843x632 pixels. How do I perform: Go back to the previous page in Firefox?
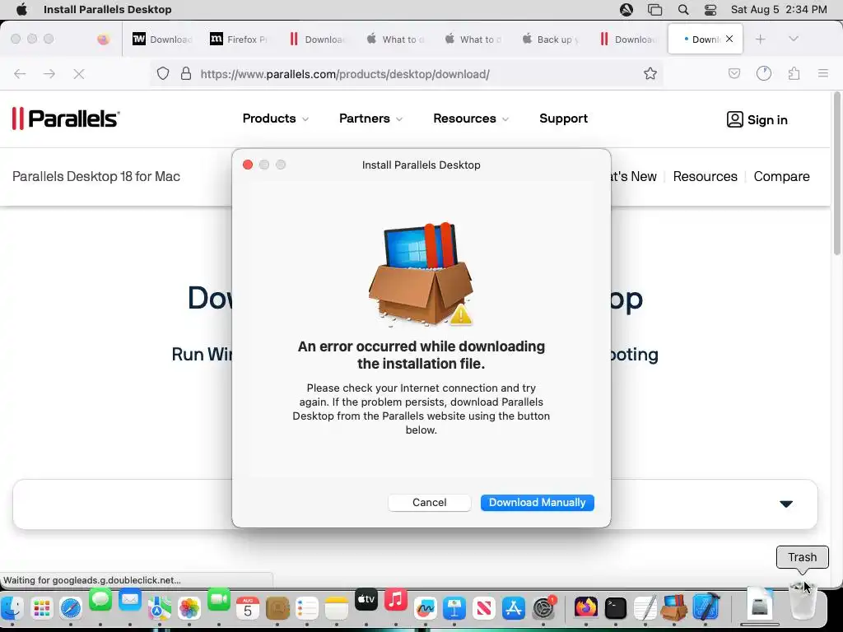[20, 73]
